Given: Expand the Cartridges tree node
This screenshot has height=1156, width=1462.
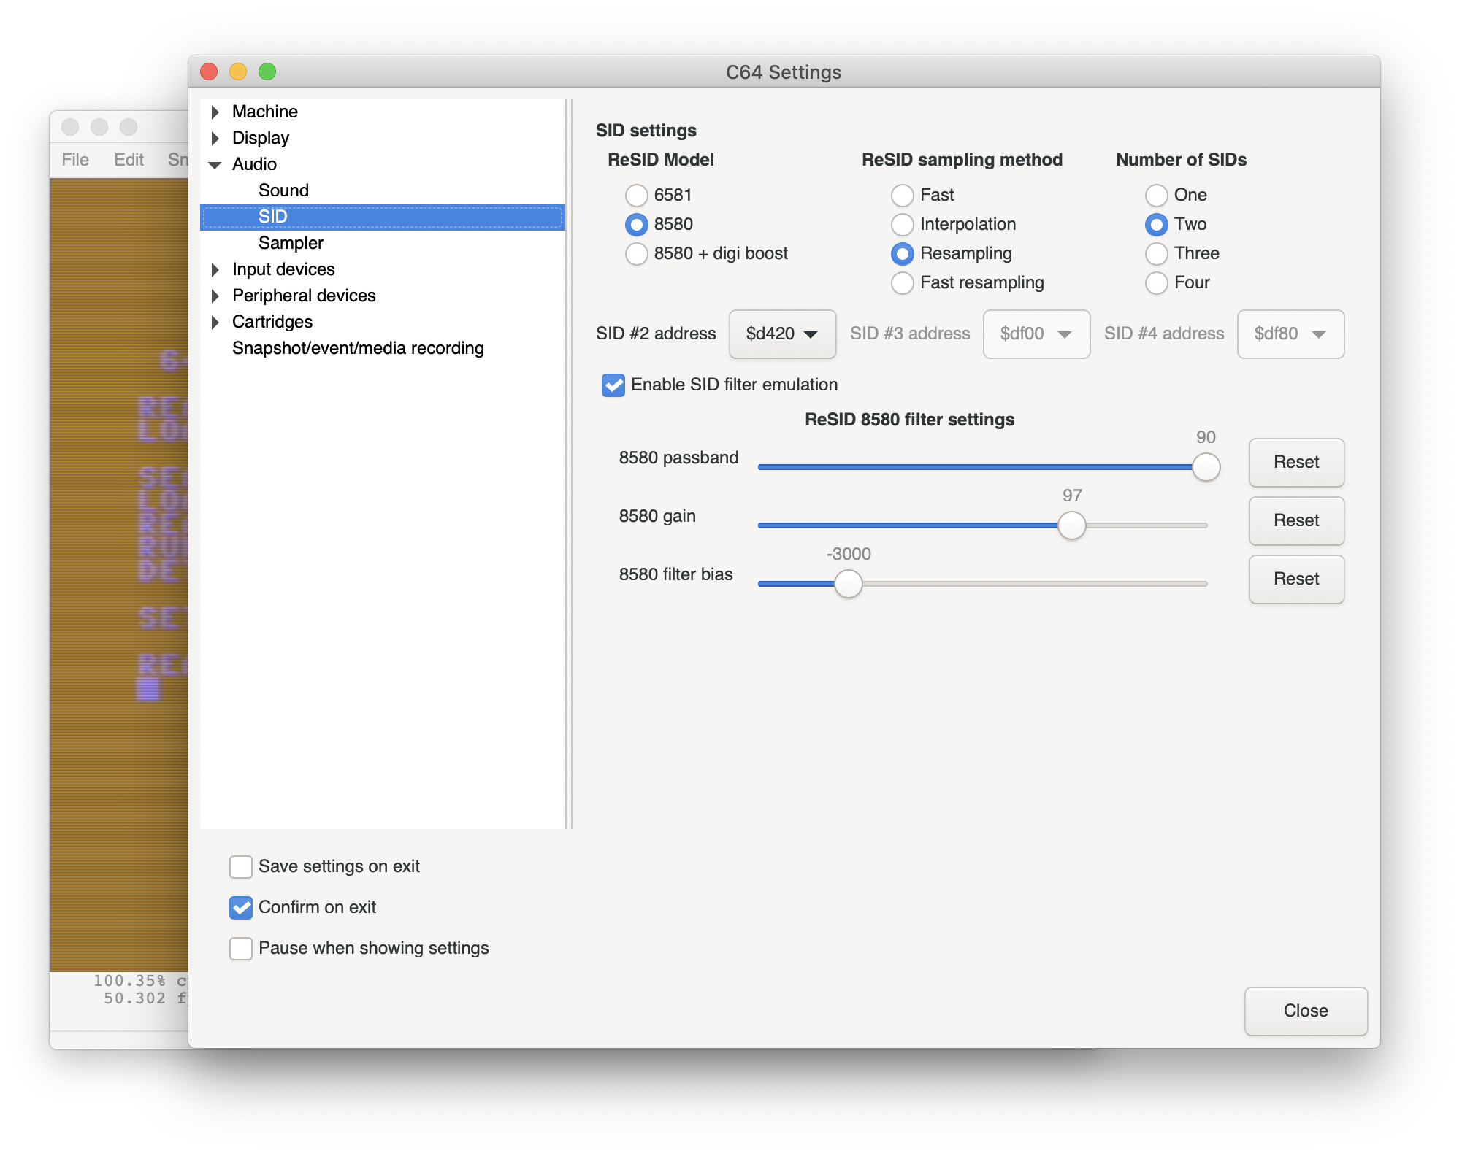Looking at the screenshot, I should pyautogui.click(x=215, y=323).
